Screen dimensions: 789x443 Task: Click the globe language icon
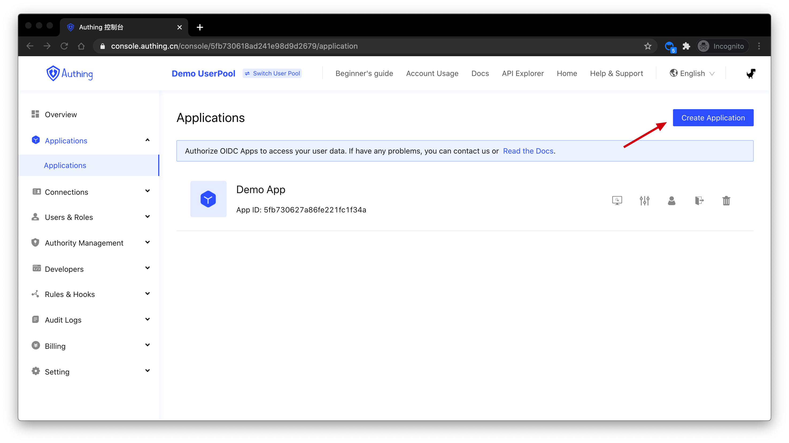(673, 73)
